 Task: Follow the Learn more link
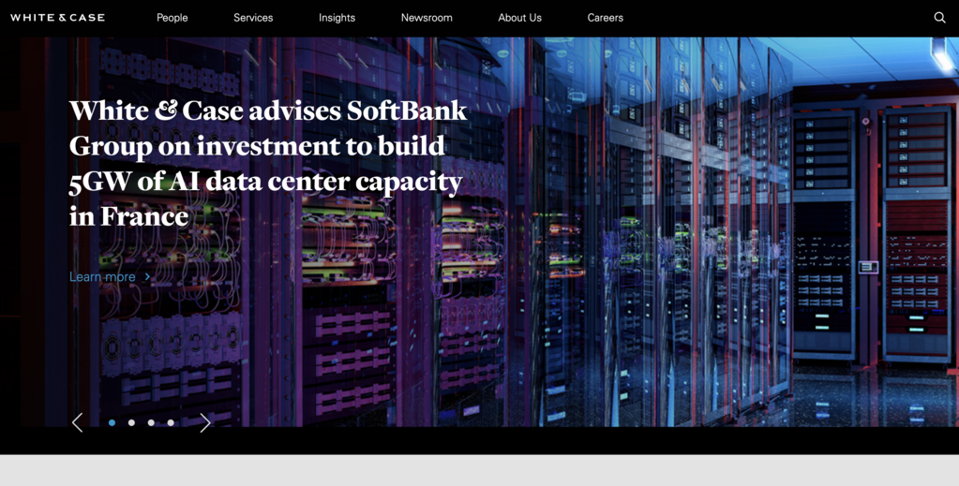(x=110, y=277)
